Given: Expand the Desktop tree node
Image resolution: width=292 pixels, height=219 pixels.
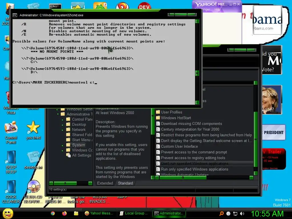Looking at the screenshot, I should 62,125.
